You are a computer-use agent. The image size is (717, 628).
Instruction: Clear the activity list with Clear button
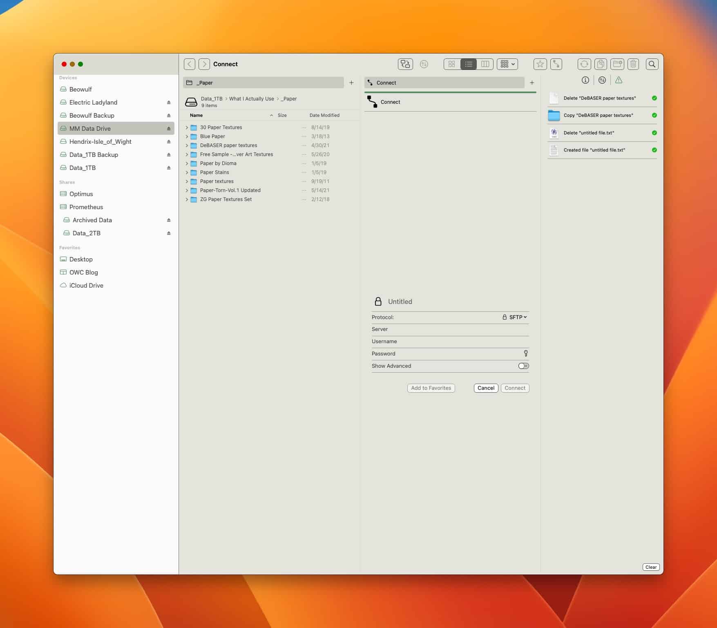(x=651, y=567)
